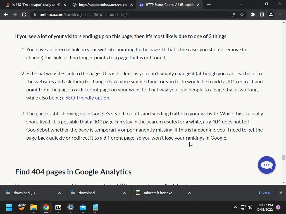The image size is (286, 214).
Task: Click the share page icon
Action: click(233, 14)
